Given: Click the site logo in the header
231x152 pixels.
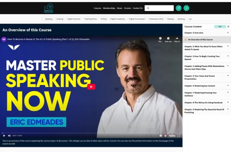Looking at the screenshot, I should (49, 8).
